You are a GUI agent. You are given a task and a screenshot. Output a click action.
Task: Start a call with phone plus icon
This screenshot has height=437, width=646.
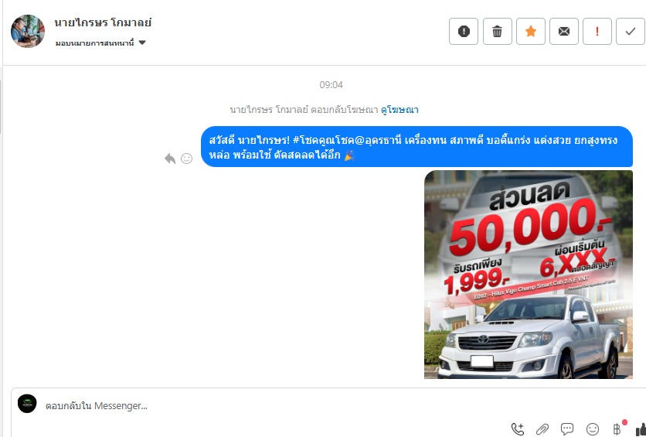point(518,429)
